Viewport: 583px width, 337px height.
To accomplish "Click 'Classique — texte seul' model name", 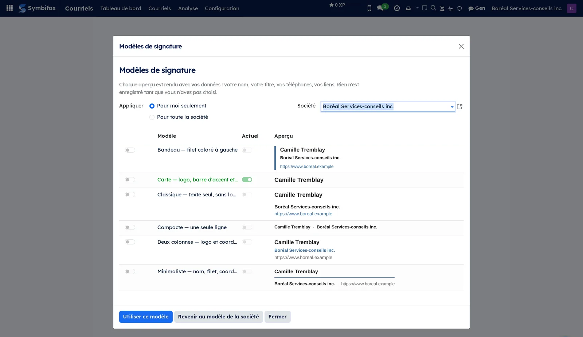I will [x=197, y=195].
